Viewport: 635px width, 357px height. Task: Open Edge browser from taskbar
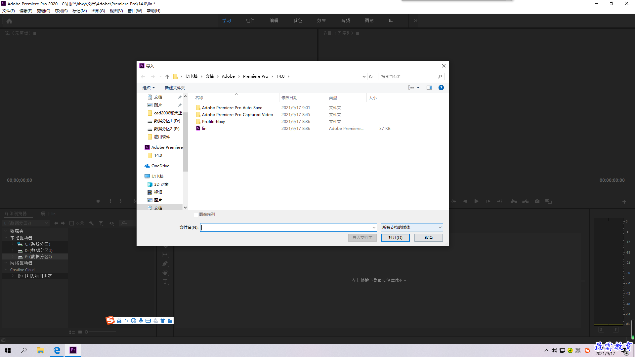pyautogui.click(x=57, y=350)
